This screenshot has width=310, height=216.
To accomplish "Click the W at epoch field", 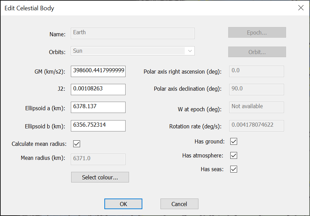I will (x=256, y=107).
